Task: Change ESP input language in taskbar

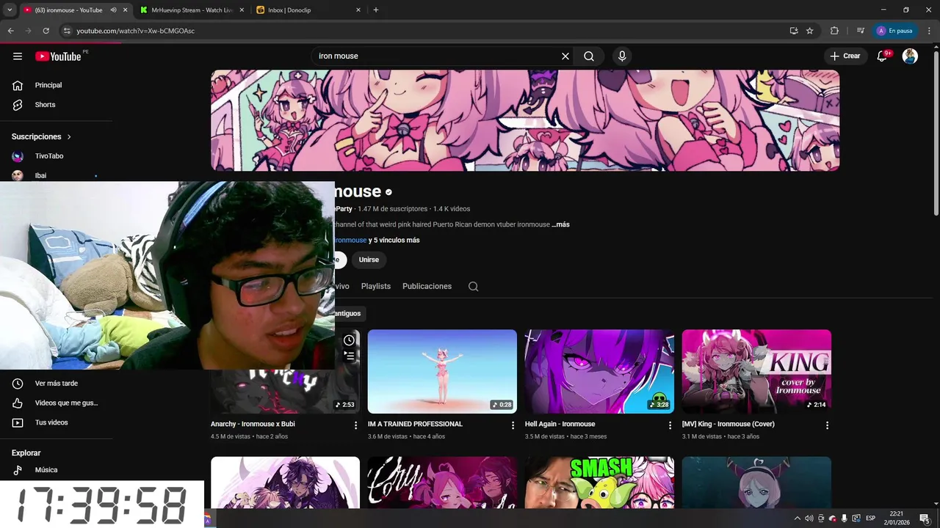Action: (871, 518)
